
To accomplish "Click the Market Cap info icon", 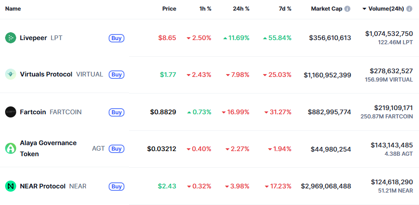I will point(347,9).
